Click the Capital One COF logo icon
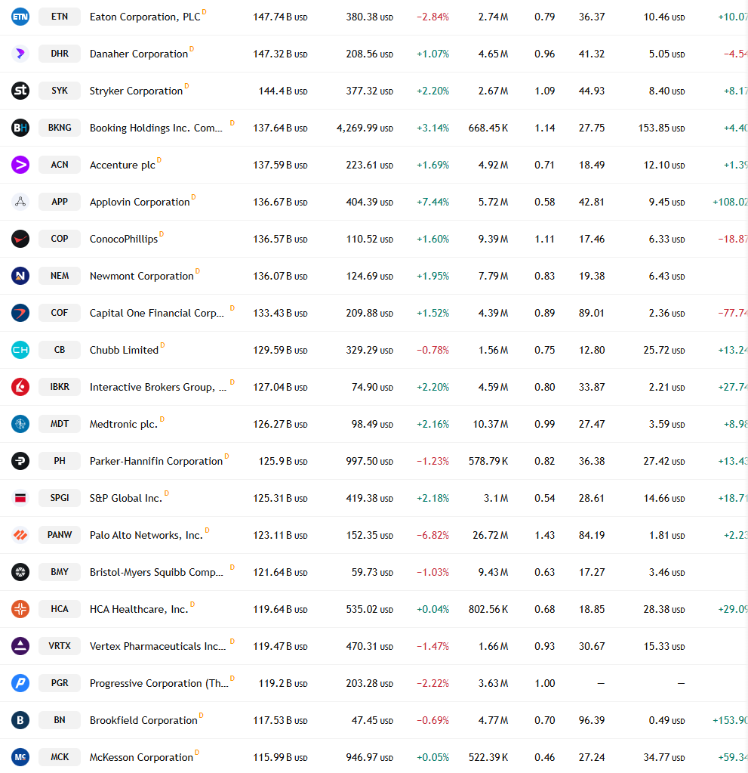This screenshot has height=773, width=748. pos(20,313)
